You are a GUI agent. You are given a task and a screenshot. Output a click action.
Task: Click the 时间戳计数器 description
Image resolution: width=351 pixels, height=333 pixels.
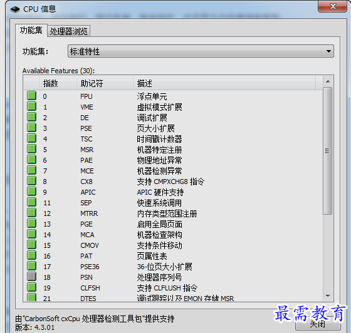point(159,139)
